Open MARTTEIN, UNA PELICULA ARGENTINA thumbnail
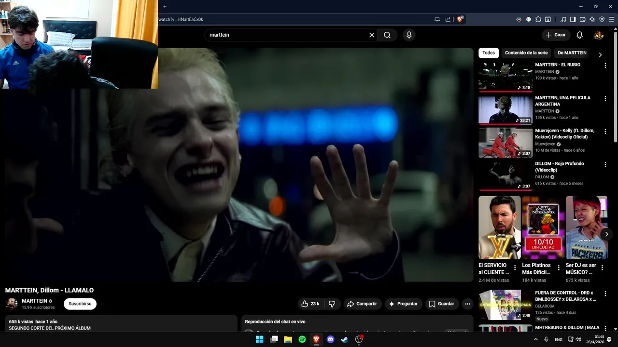This screenshot has height=347, width=618. pyautogui.click(x=505, y=110)
